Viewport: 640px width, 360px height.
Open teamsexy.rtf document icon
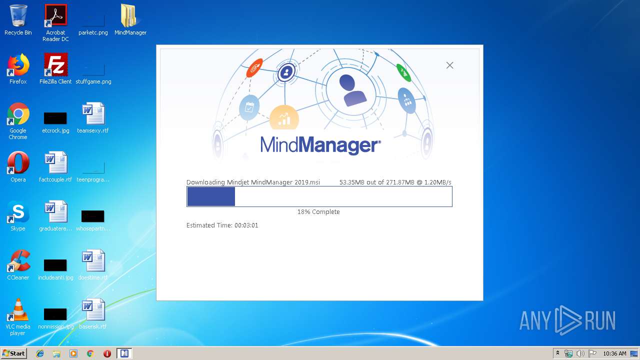93,118
